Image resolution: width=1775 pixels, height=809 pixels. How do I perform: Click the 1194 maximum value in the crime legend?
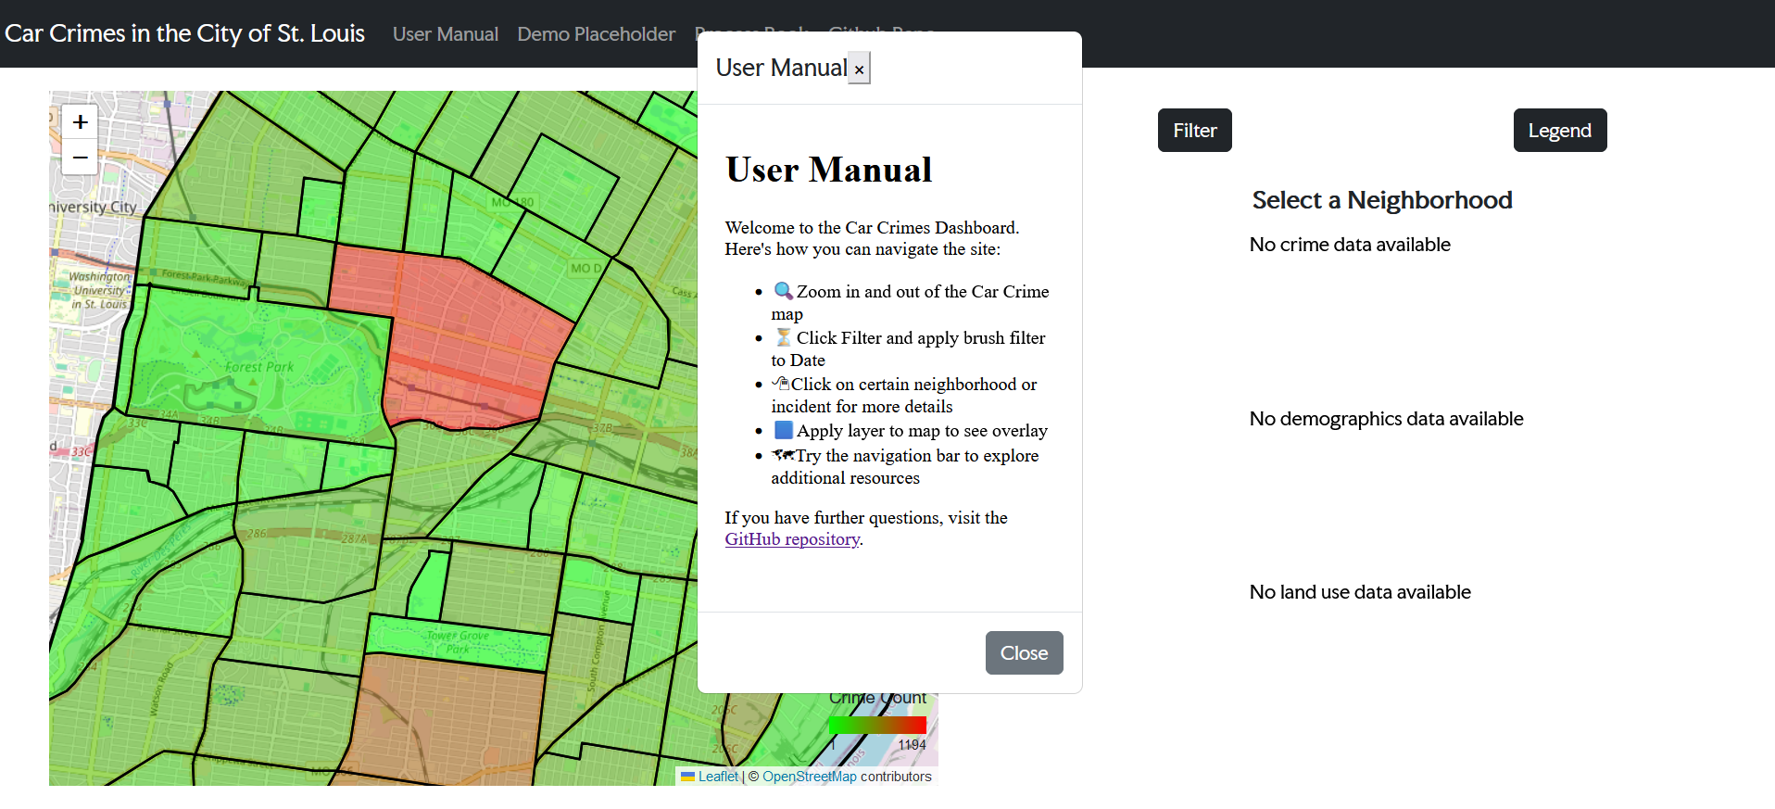click(x=912, y=745)
